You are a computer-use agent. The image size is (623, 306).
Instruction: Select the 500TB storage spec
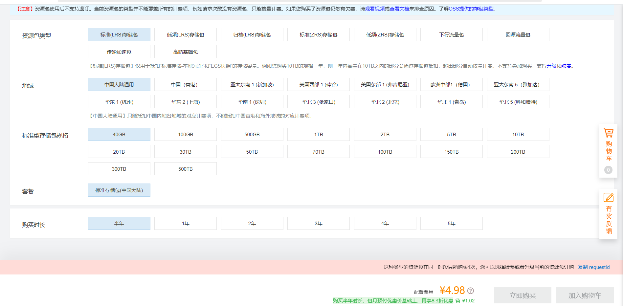pyautogui.click(x=185, y=169)
